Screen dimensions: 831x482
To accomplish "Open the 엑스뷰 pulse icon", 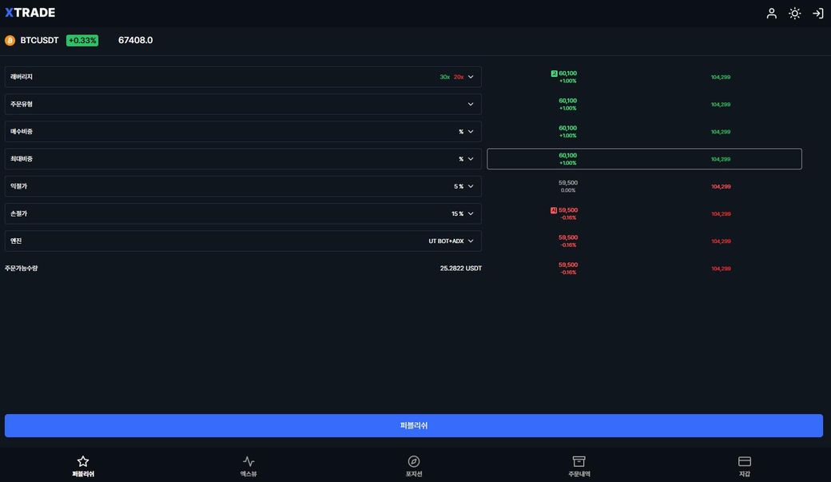I will (249, 461).
